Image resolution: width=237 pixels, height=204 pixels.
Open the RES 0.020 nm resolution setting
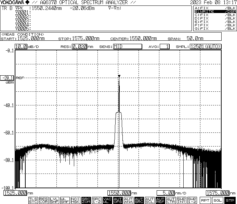click(x=79, y=47)
